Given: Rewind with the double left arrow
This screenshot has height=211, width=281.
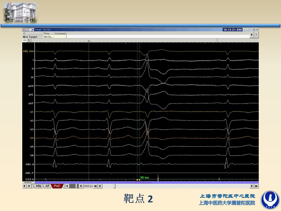Looking at the screenshot, I should point(95,186).
